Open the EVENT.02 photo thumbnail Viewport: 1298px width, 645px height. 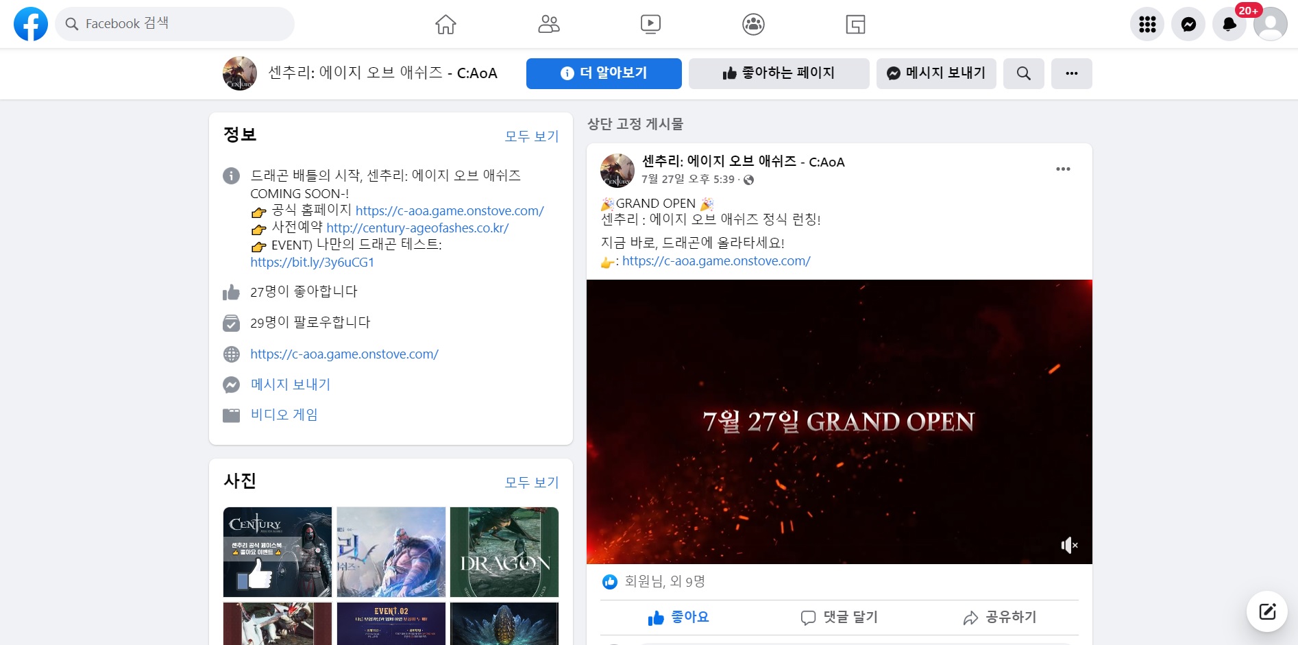click(x=391, y=624)
